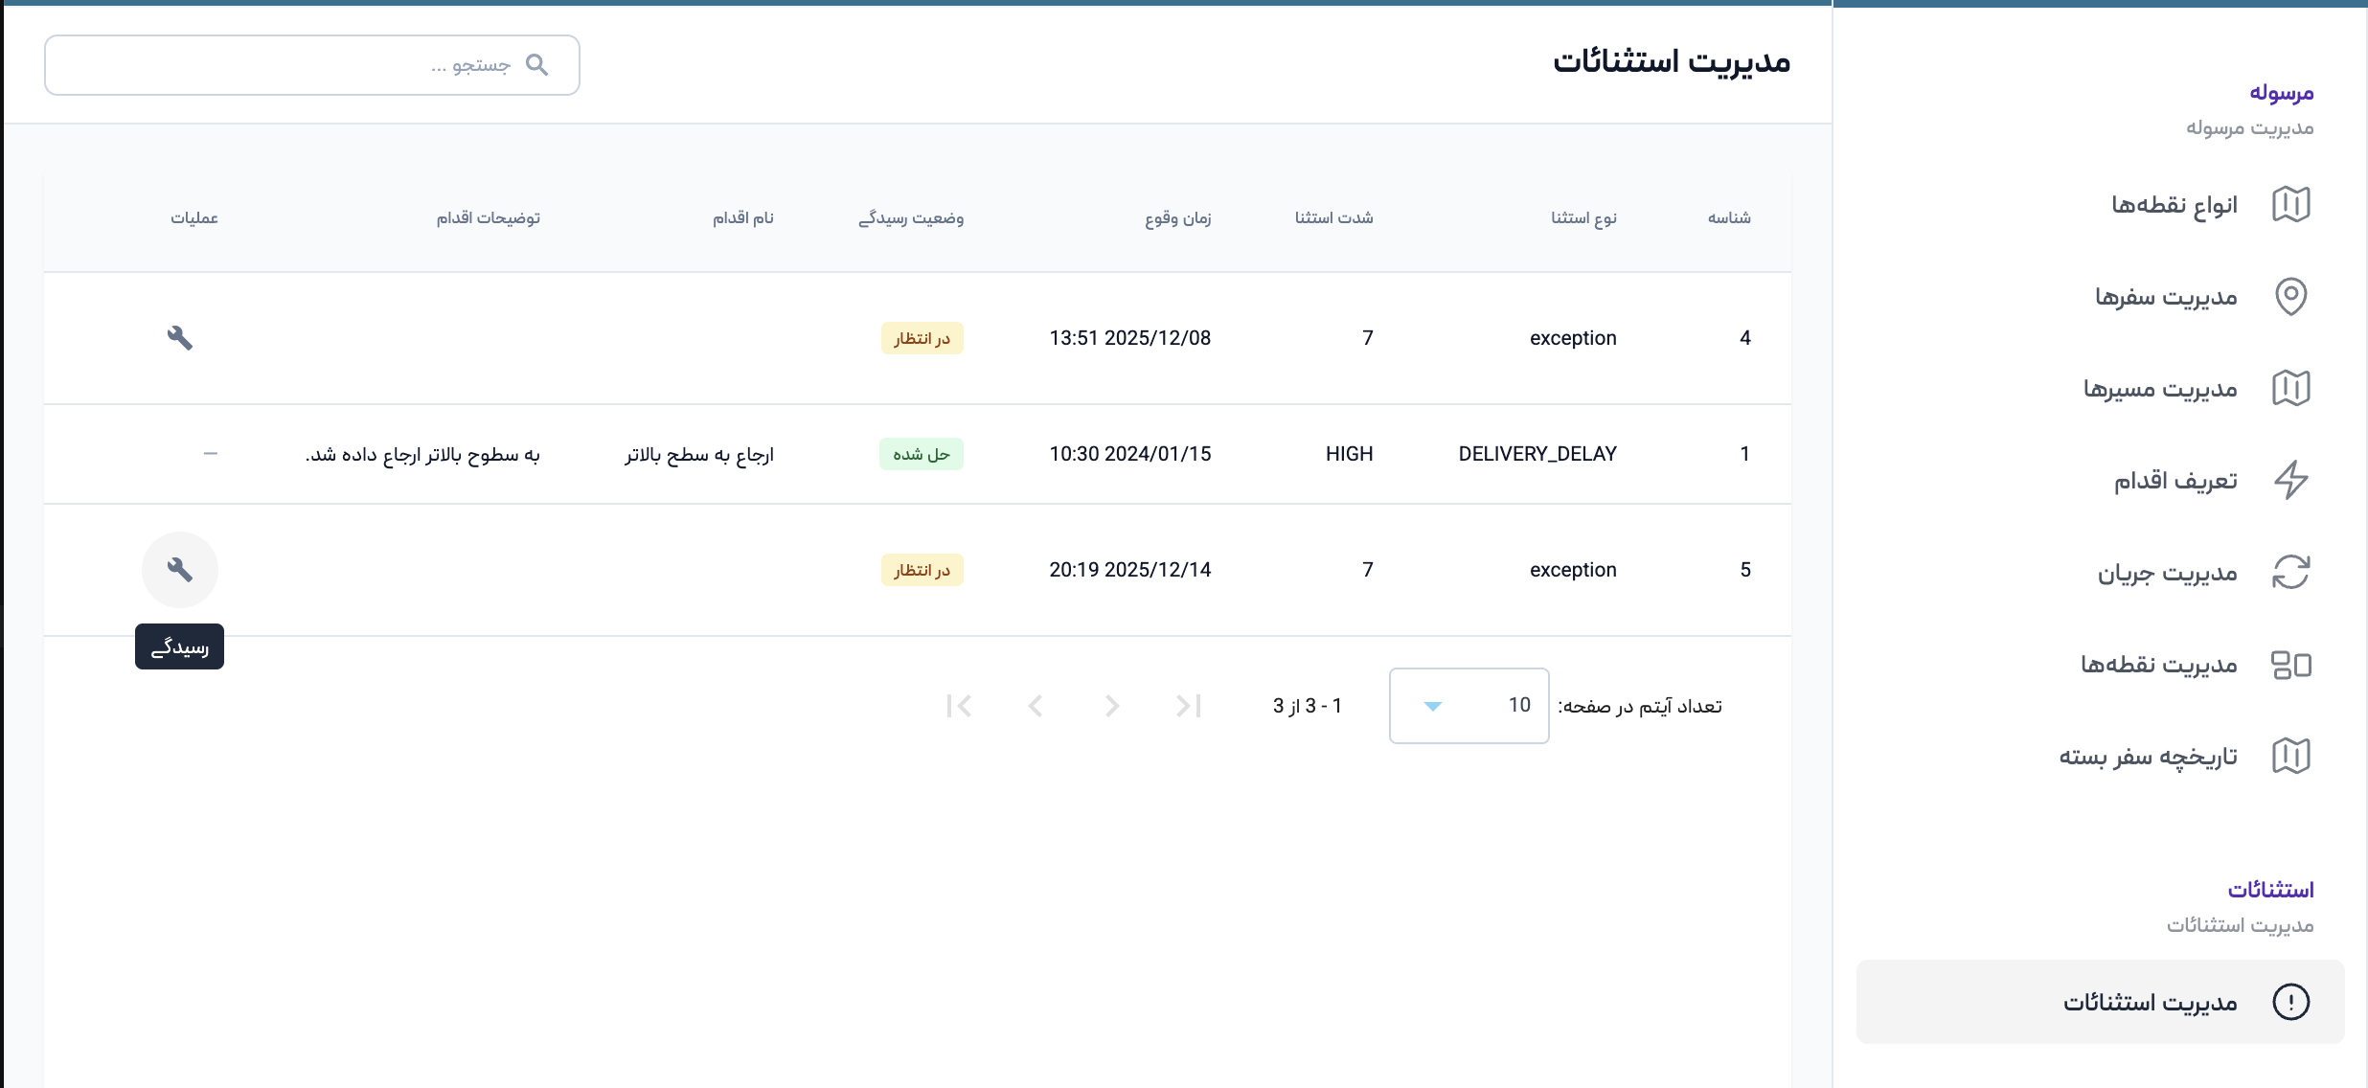Click the map icon next to انواع نقطه‌ها
The height and width of the screenshot is (1088, 2368).
point(2290,204)
